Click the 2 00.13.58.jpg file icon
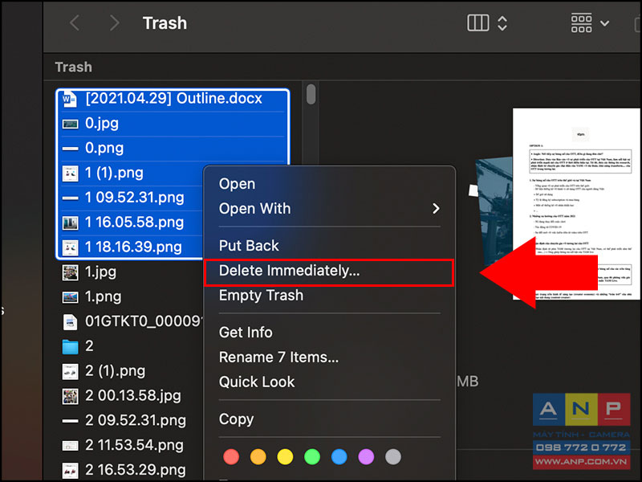The width and height of the screenshot is (642, 482). click(70, 396)
